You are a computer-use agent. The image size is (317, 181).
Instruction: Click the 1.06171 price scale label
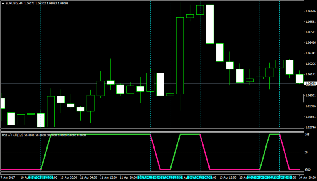[x=311, y=75]
